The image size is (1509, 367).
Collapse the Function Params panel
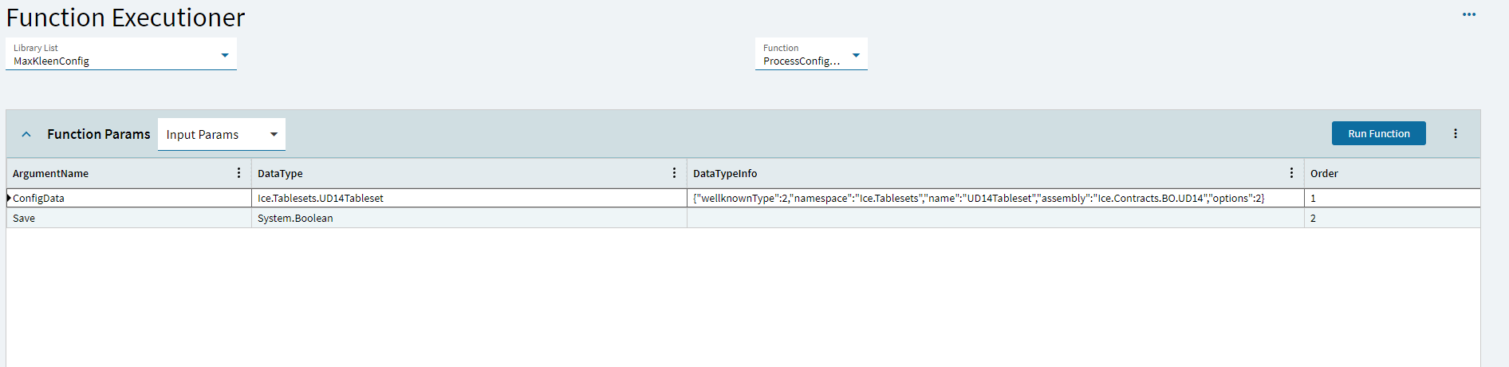coord(26,134)
